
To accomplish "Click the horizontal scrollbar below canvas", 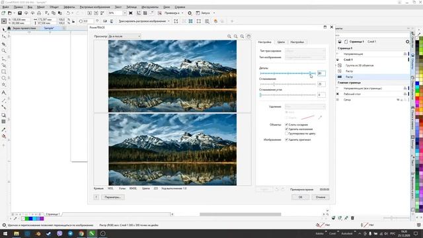I will [240, 214].
